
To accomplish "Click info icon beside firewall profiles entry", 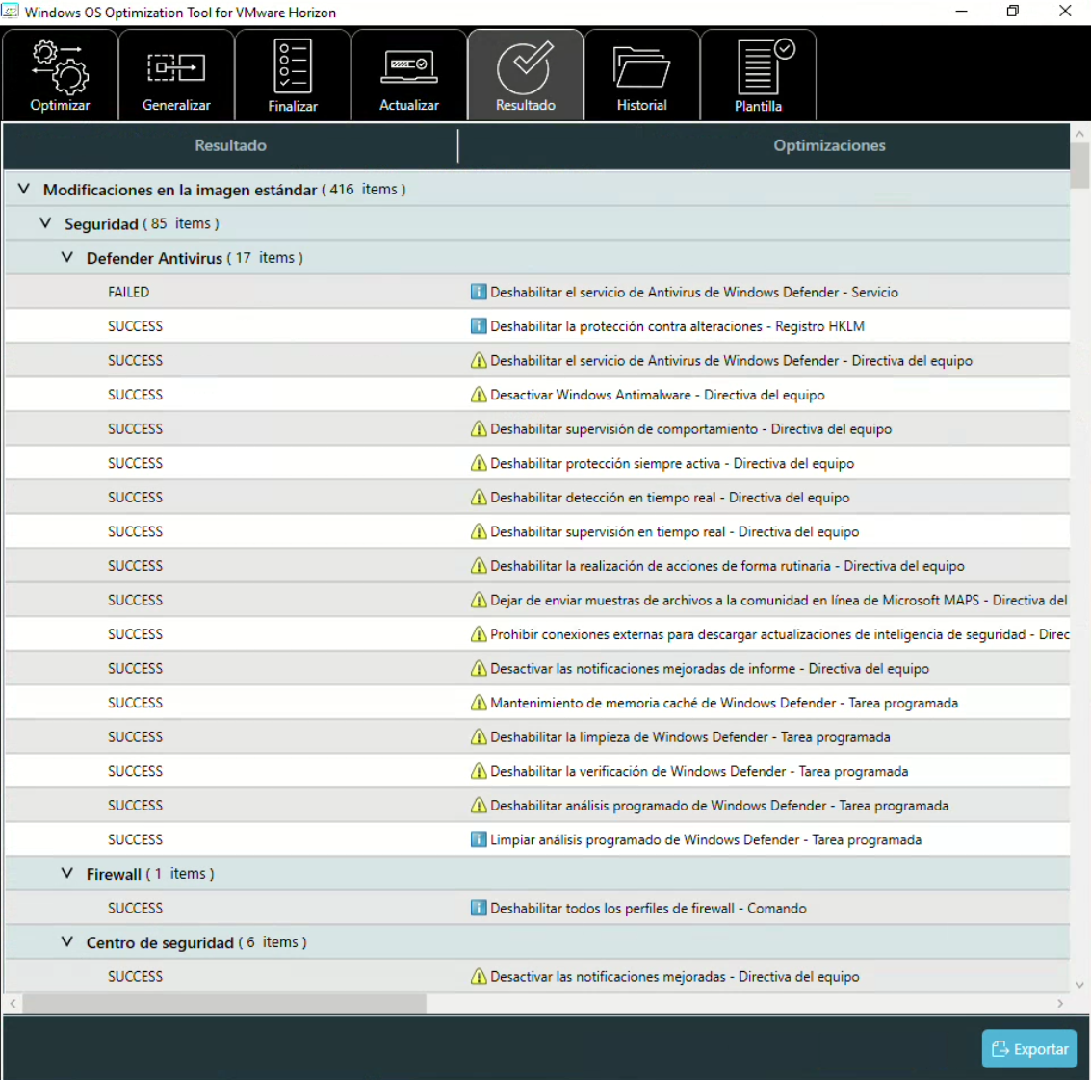I will 479,908.
